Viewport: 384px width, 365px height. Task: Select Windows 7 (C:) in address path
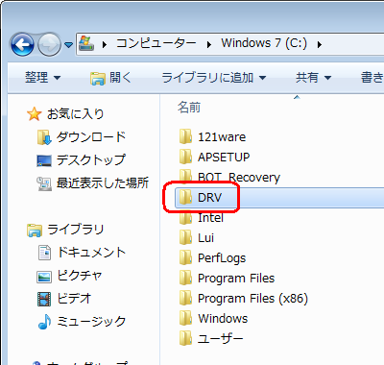[264, 43]
